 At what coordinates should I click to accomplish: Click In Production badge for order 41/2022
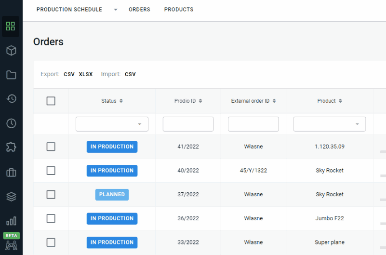point(112,147)
